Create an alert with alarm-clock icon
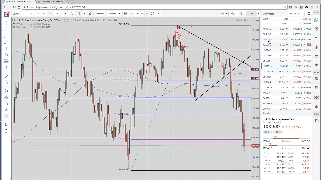 (126, 14)
